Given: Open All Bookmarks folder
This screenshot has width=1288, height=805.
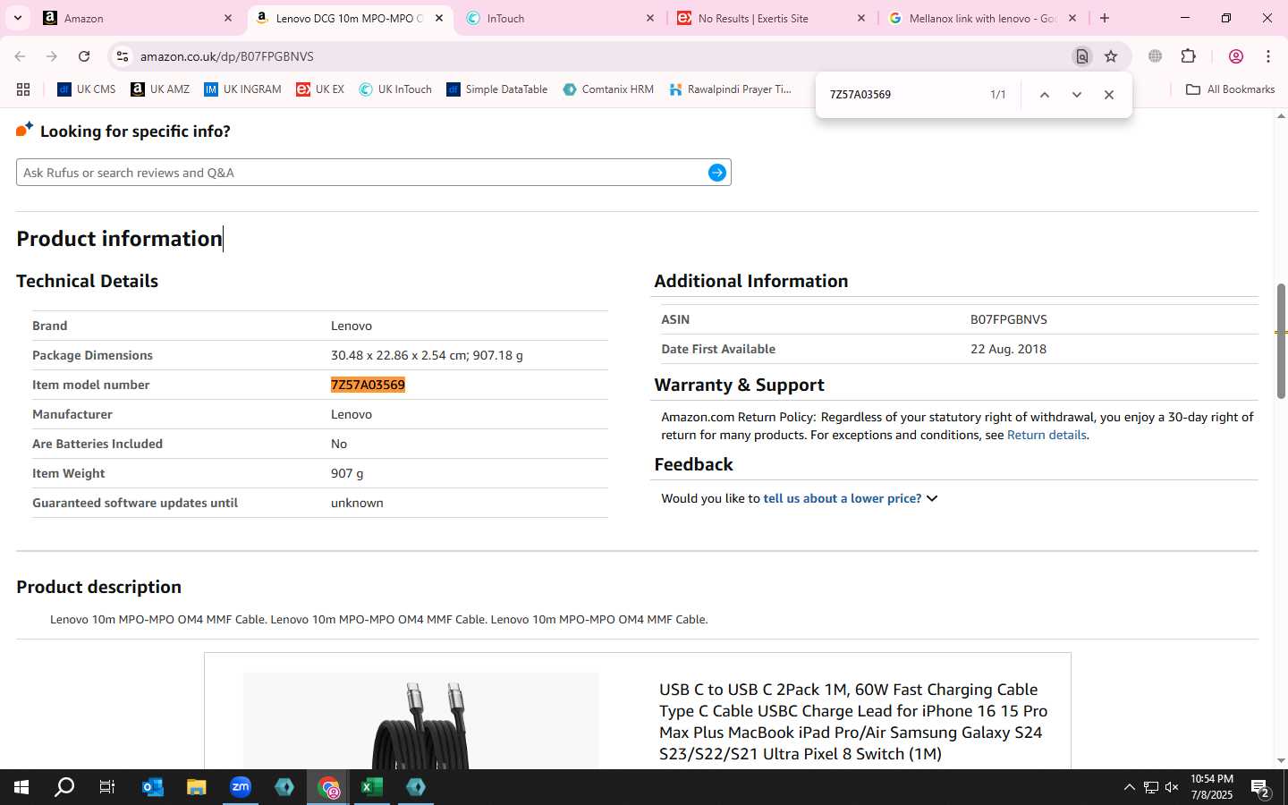Looking at the screenshot, I should (1230, 89).
